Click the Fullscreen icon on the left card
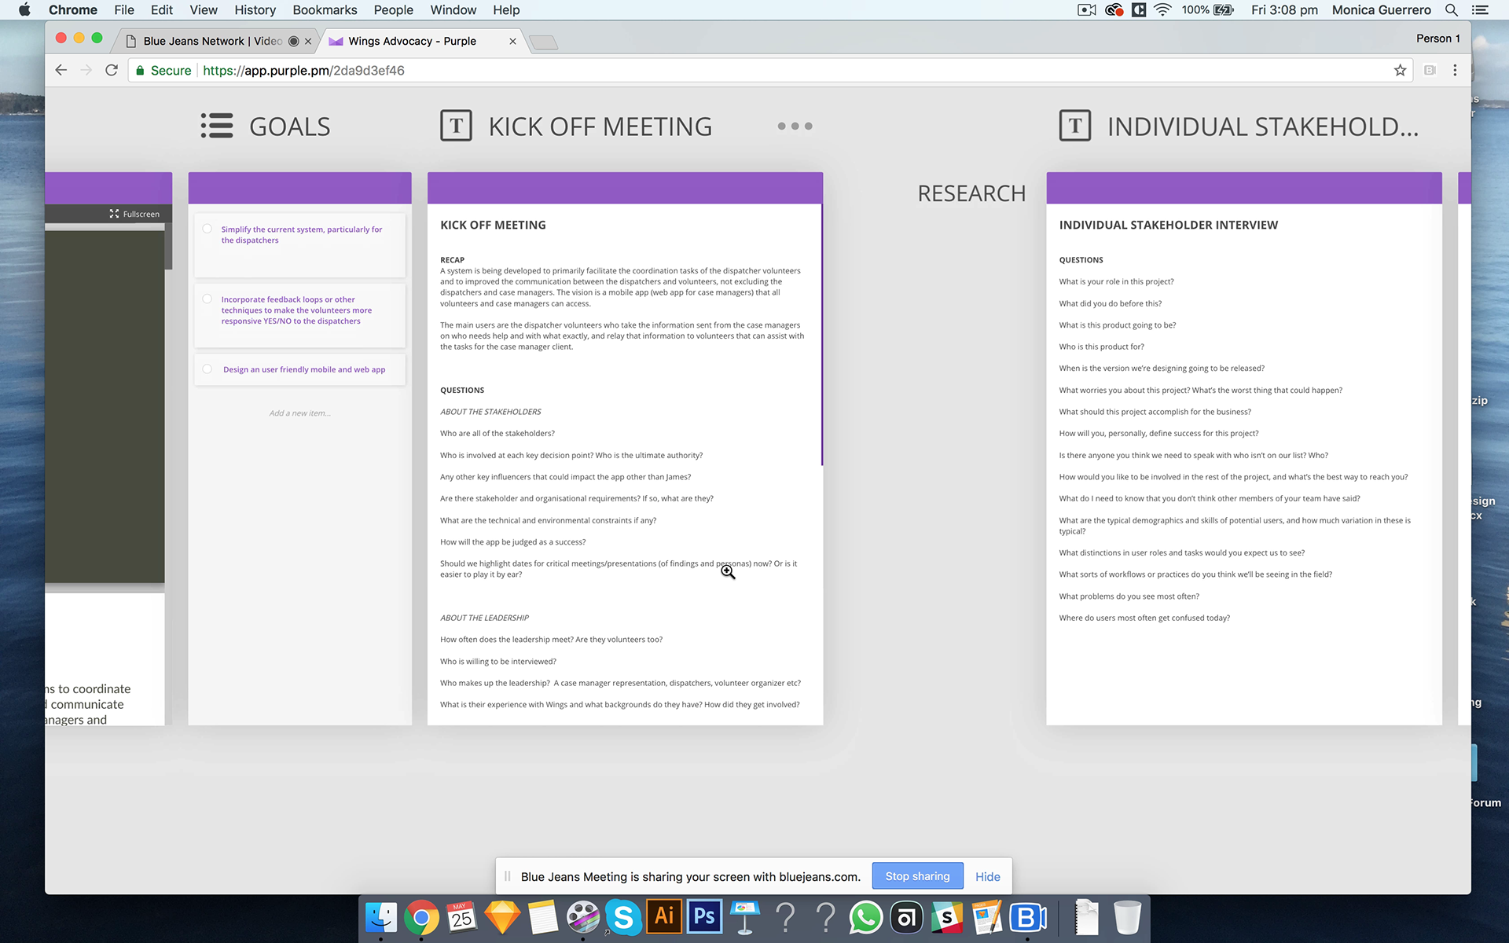 pos(114,214)
